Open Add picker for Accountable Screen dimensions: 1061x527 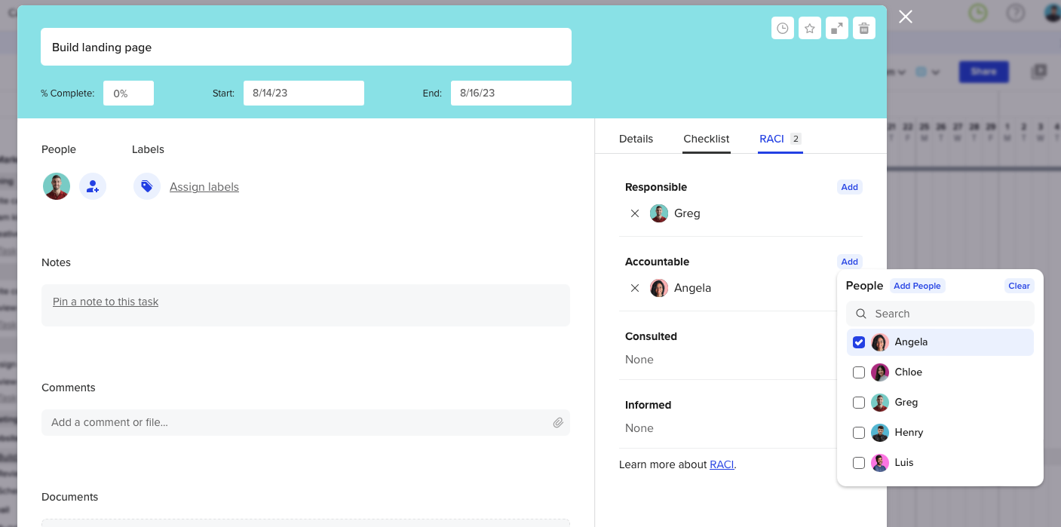(849, 262)
